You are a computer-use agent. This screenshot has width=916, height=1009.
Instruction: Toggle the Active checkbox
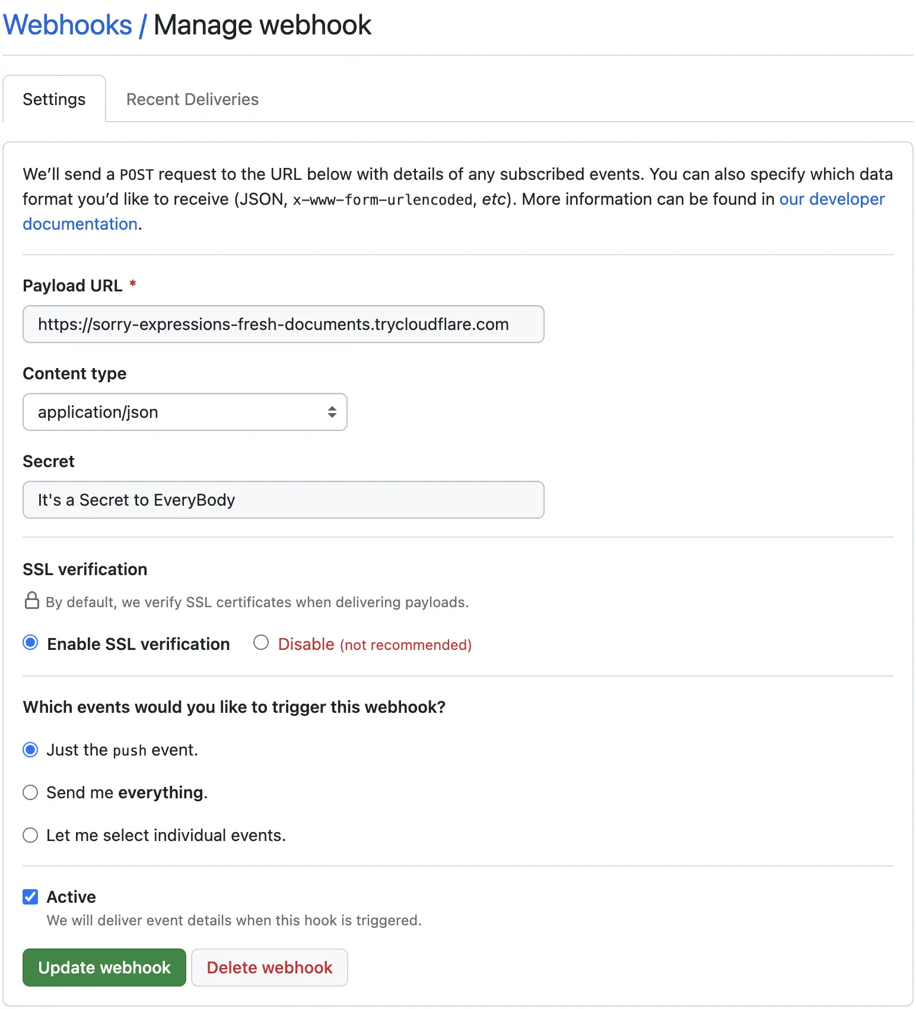tap(30, 897)
